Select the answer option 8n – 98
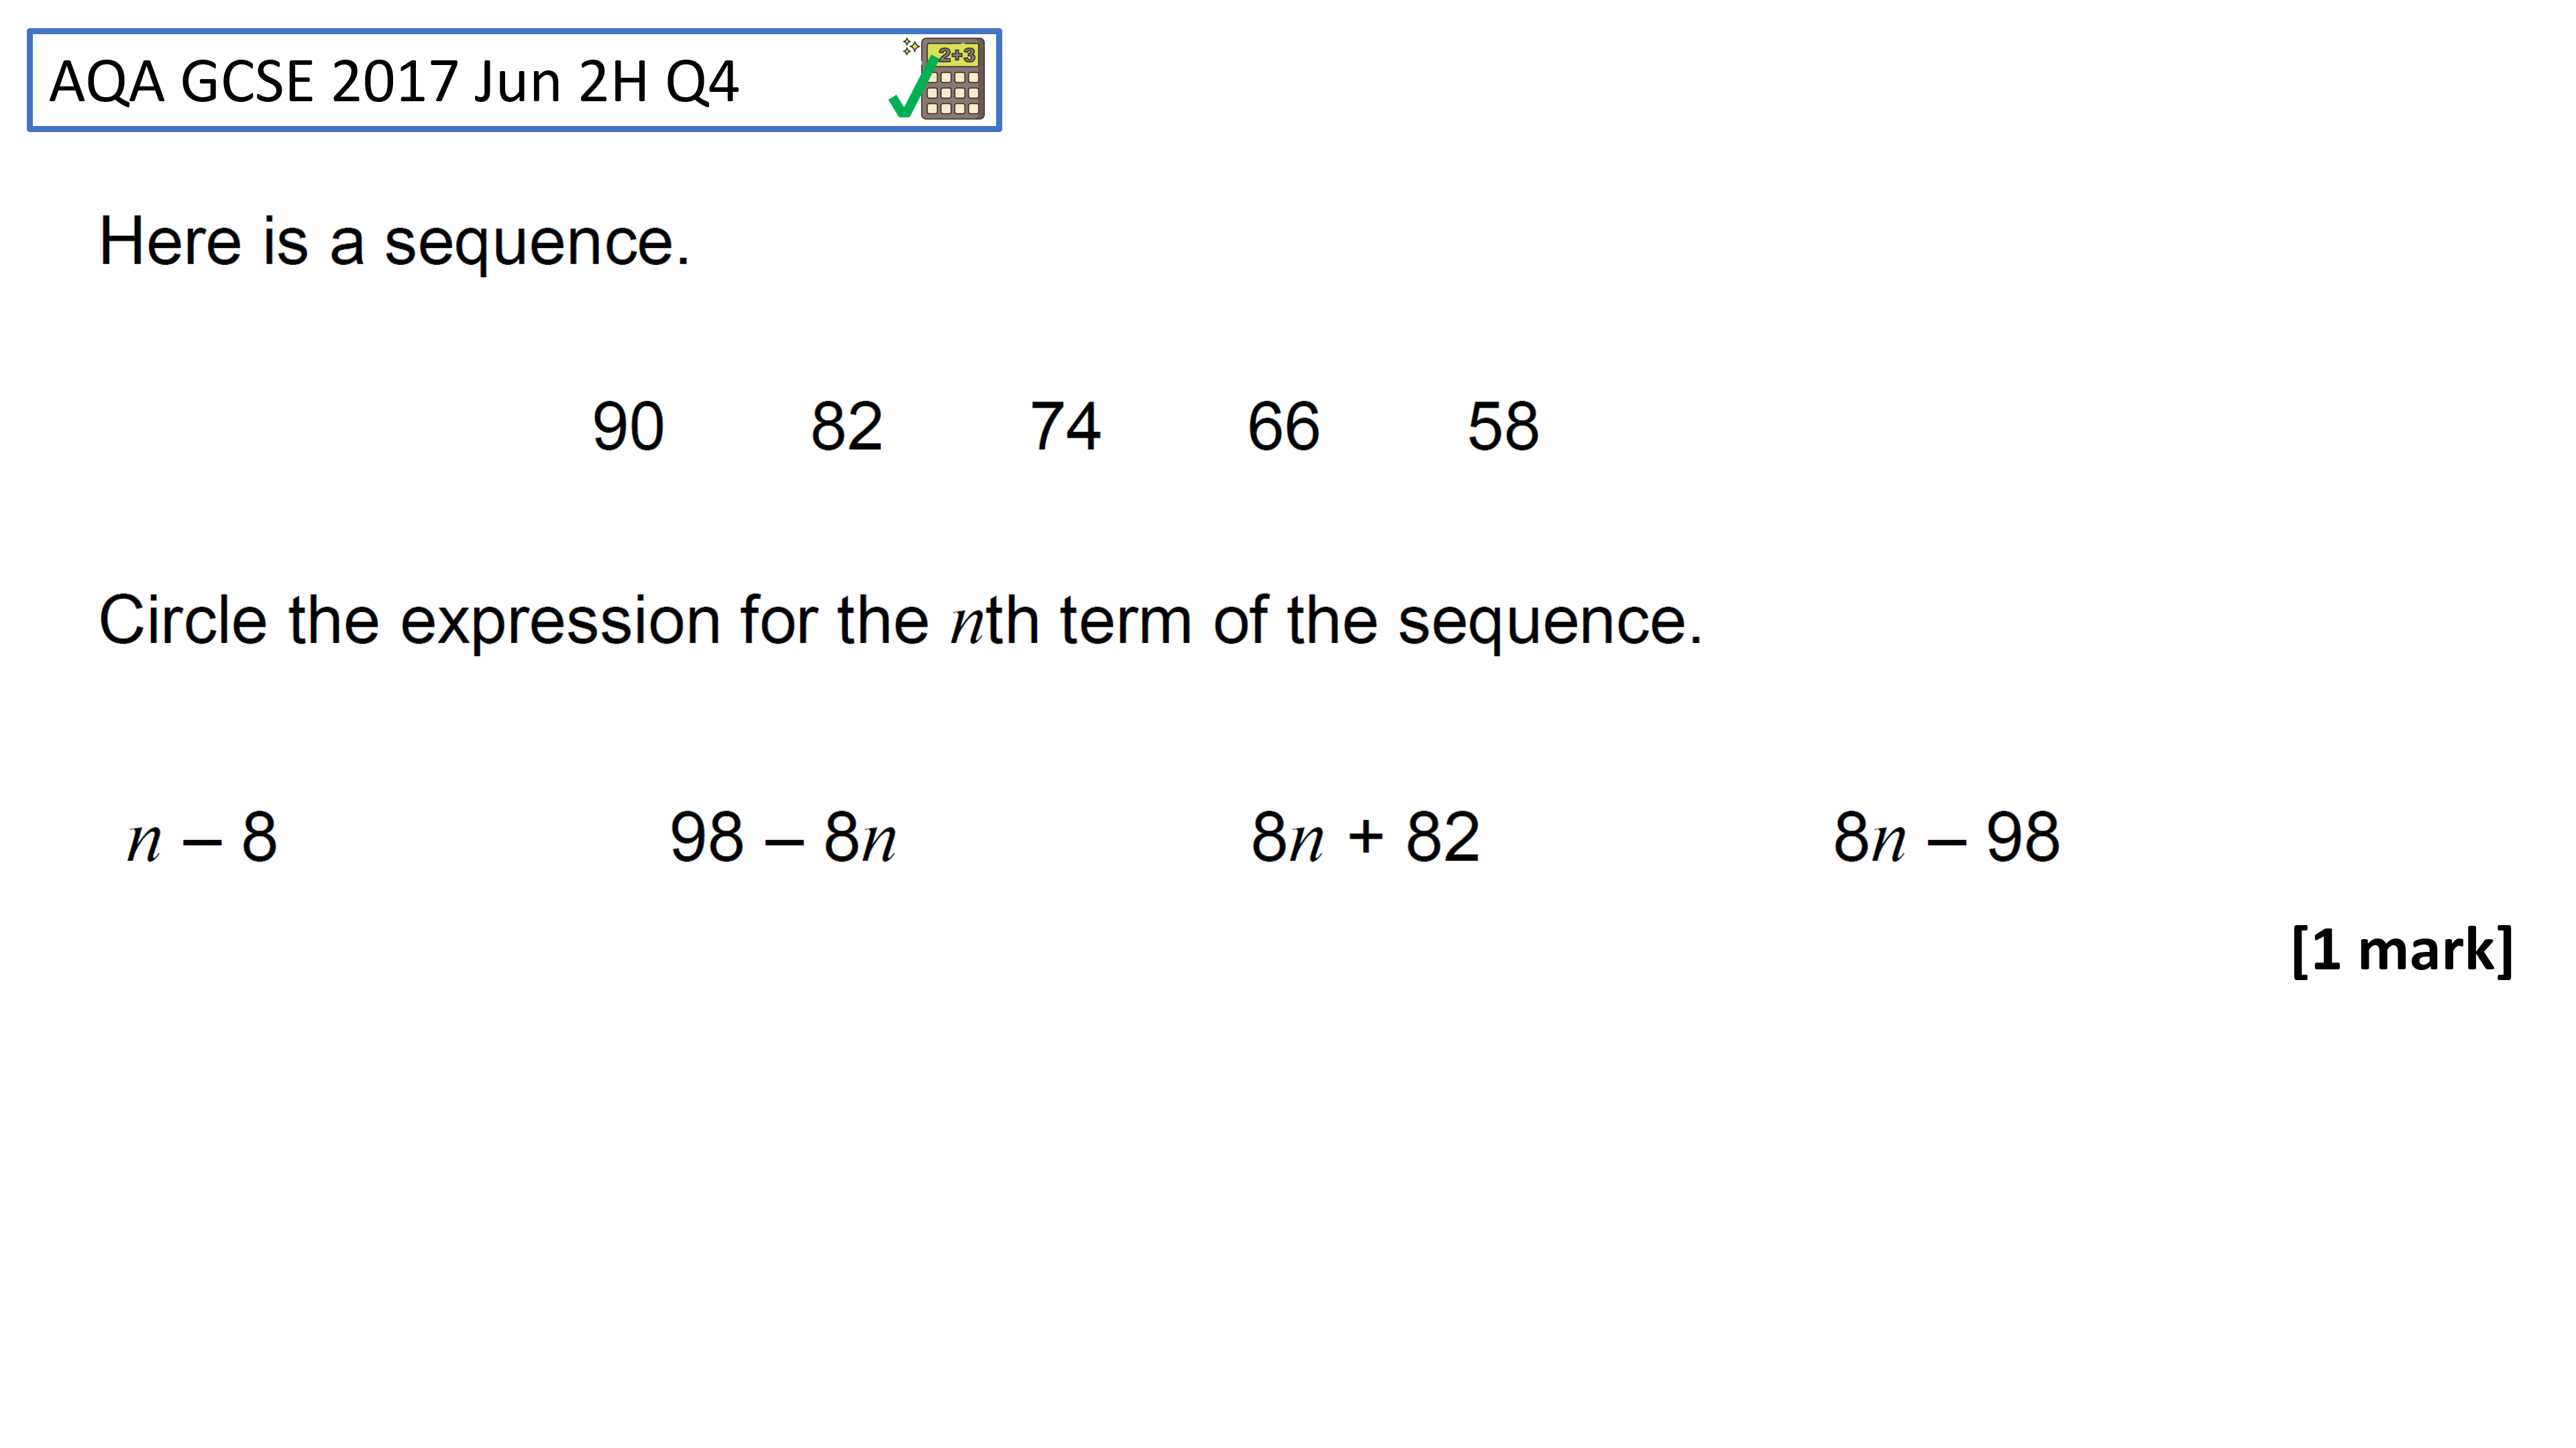This screenshot has height=1448, width=2576. [1946, 837]
